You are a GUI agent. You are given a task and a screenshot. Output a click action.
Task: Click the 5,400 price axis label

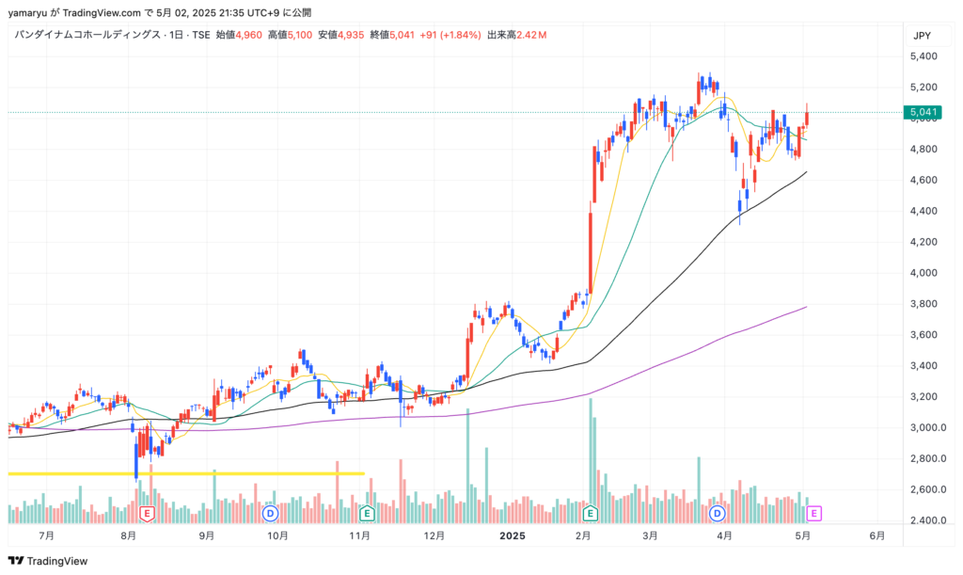924,56
